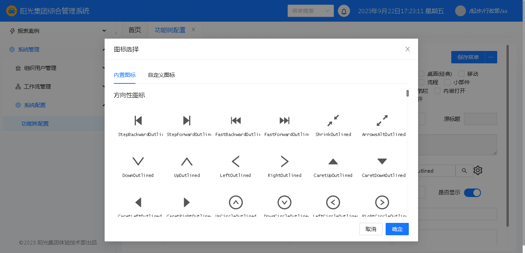Viewport: 525px width, 253px height.
Task: Choose the FastForwardOutlined icon
Action: (285, 121)
